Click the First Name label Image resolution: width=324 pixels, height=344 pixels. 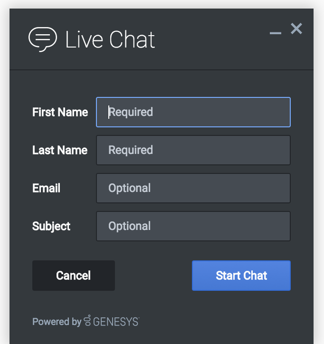pos(60,112)
